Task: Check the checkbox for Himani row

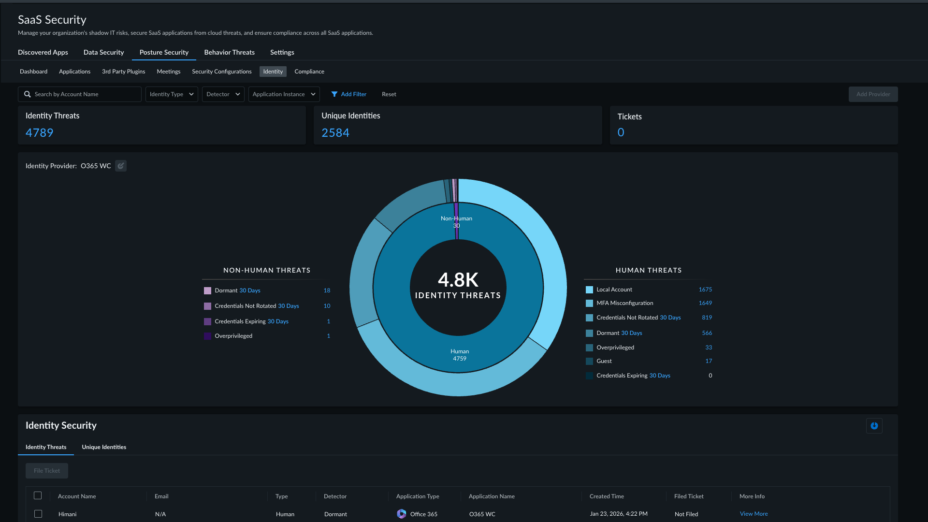Action: pos(38,514)
